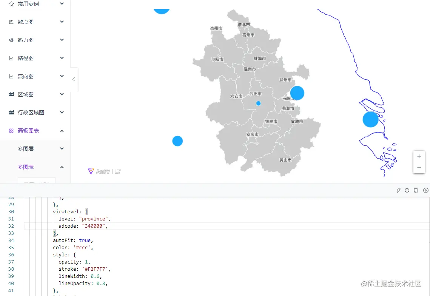
Task: Click the 芜湖市 map label
Action: pos(288,109)
